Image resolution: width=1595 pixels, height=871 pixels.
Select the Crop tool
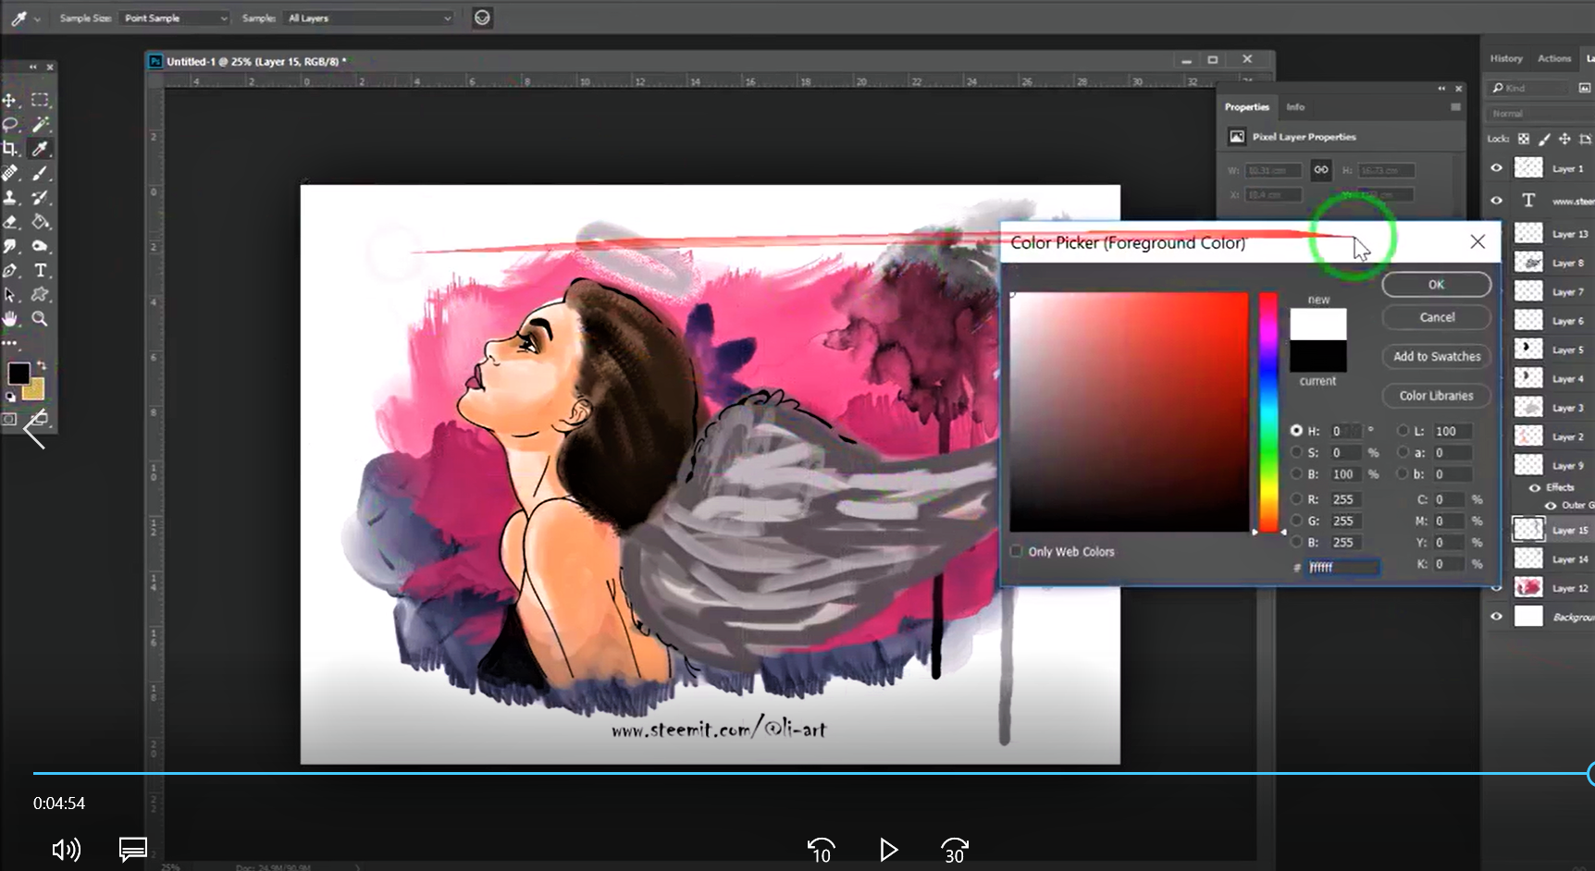tap(9, 148)
